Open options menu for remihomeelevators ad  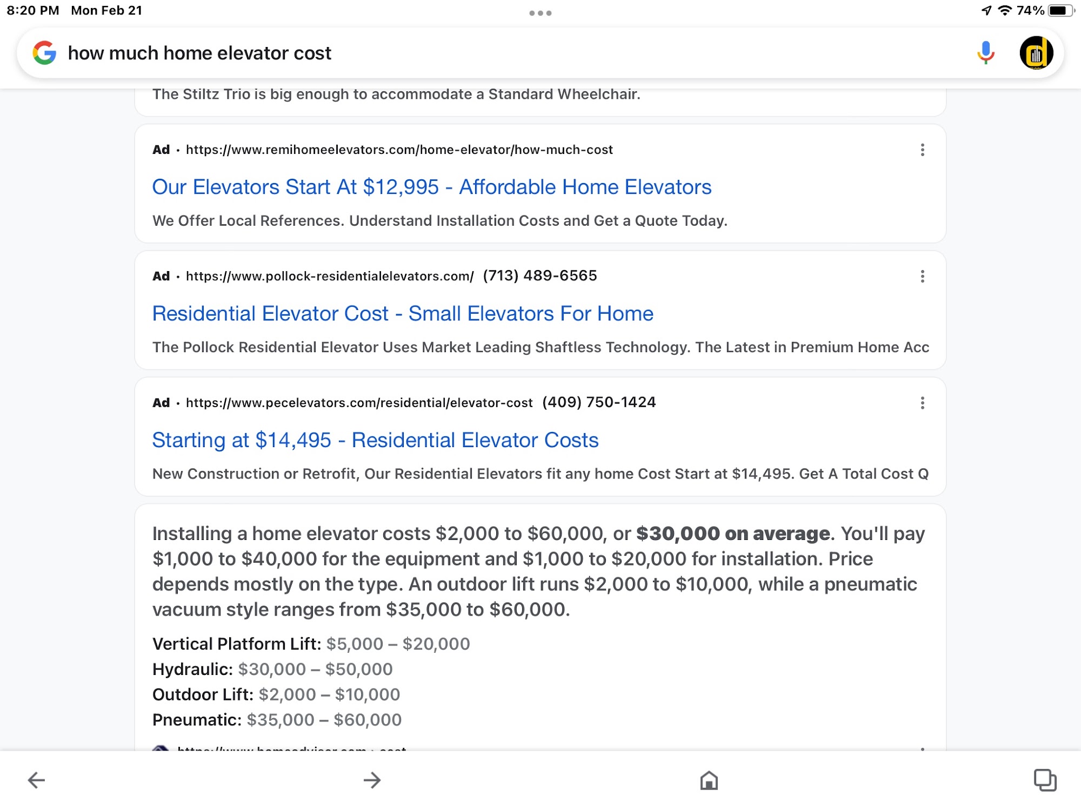(x=922, y=150)
